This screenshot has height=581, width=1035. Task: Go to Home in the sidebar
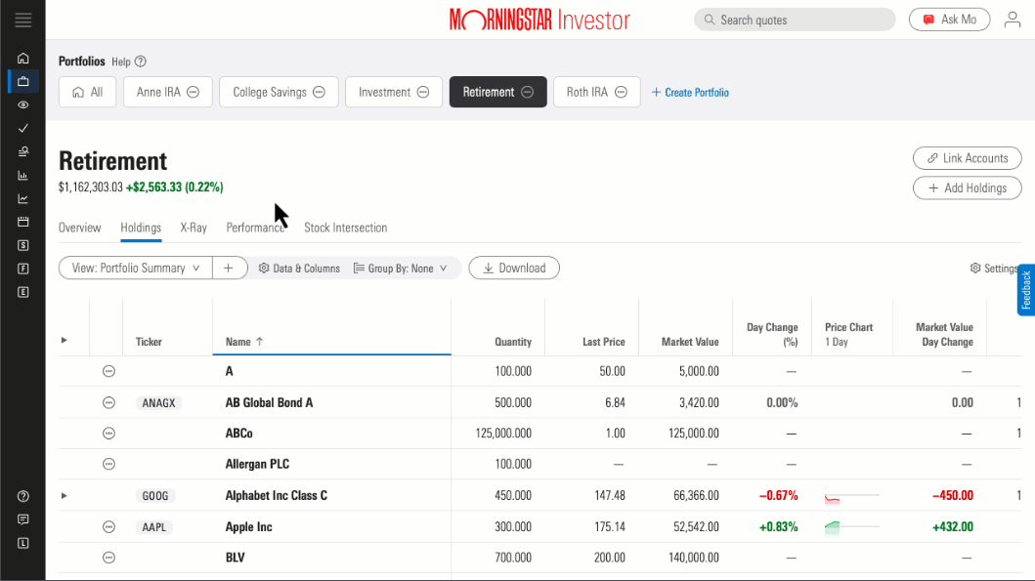tap(23, 59)
